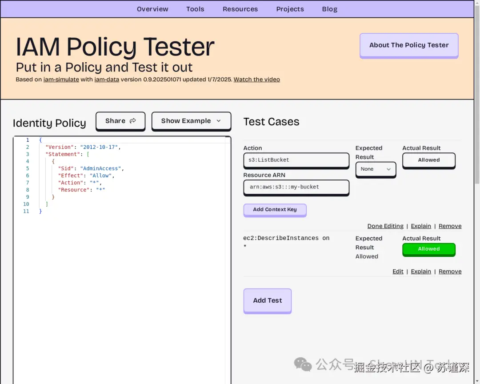Image resolution: width=480 pixels, height=384 pixels.
Task: Click the "Action": "*" line in editor
Action: [x=80, y=183]
